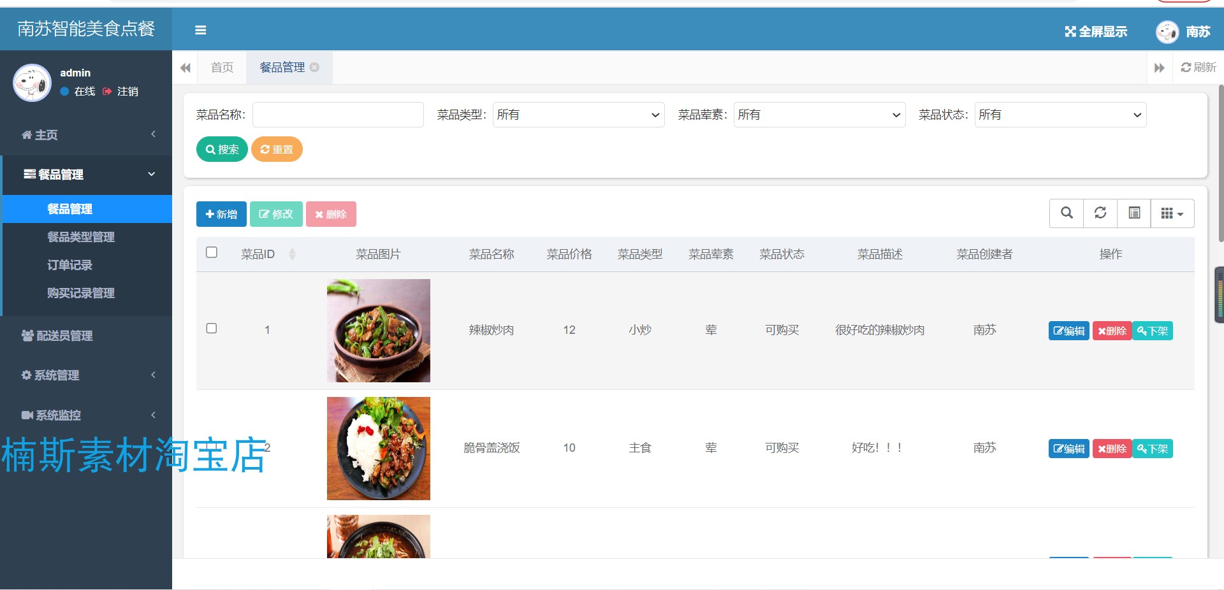Collapse the 餐品管理 sidebar group
Image resolution: width=1224 pixels, height=590 pixels.
coord(86,174)
